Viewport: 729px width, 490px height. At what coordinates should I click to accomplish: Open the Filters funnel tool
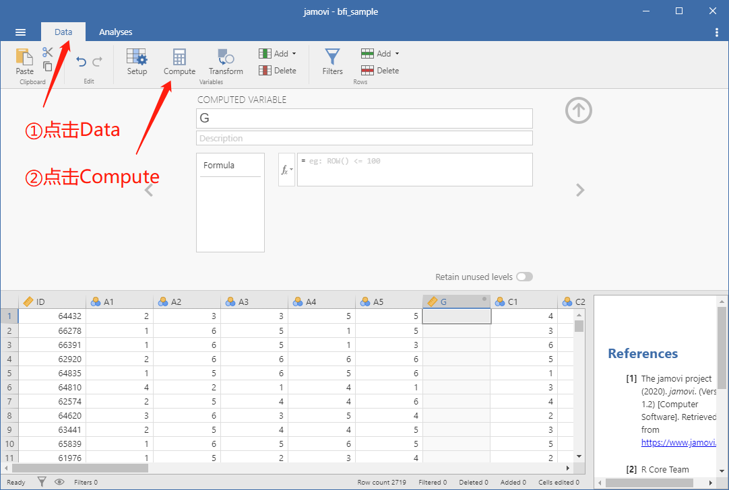tap(332, 62)
